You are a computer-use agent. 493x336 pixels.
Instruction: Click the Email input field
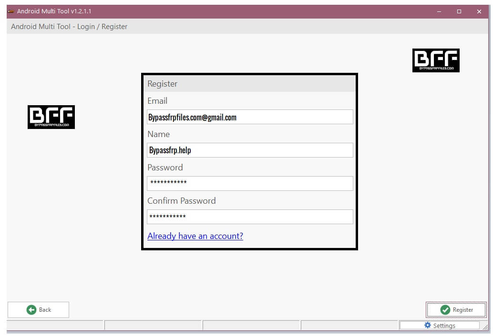(249, 117)
